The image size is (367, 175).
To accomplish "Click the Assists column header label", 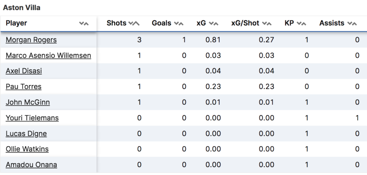I will click(x=332, y=23).
